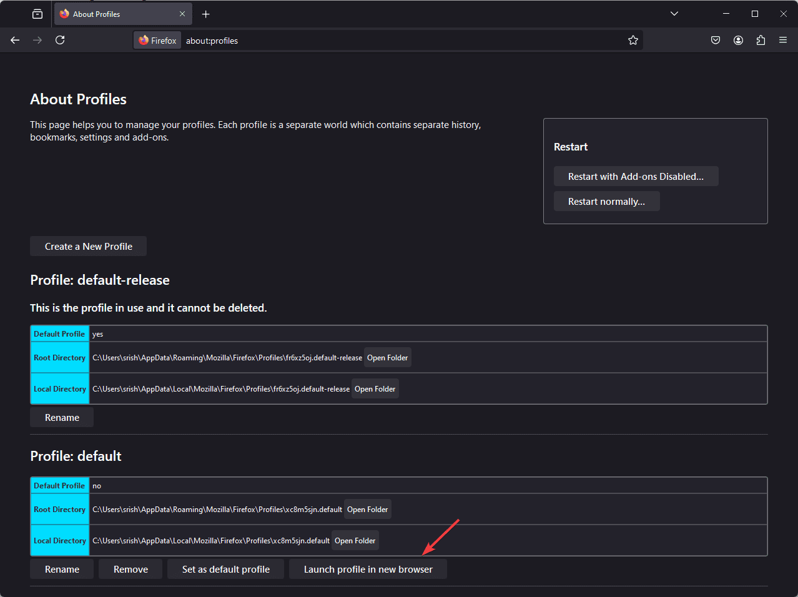Close the About Profiles tab
Screen dimensions: 798x597
tap(182, 14)
